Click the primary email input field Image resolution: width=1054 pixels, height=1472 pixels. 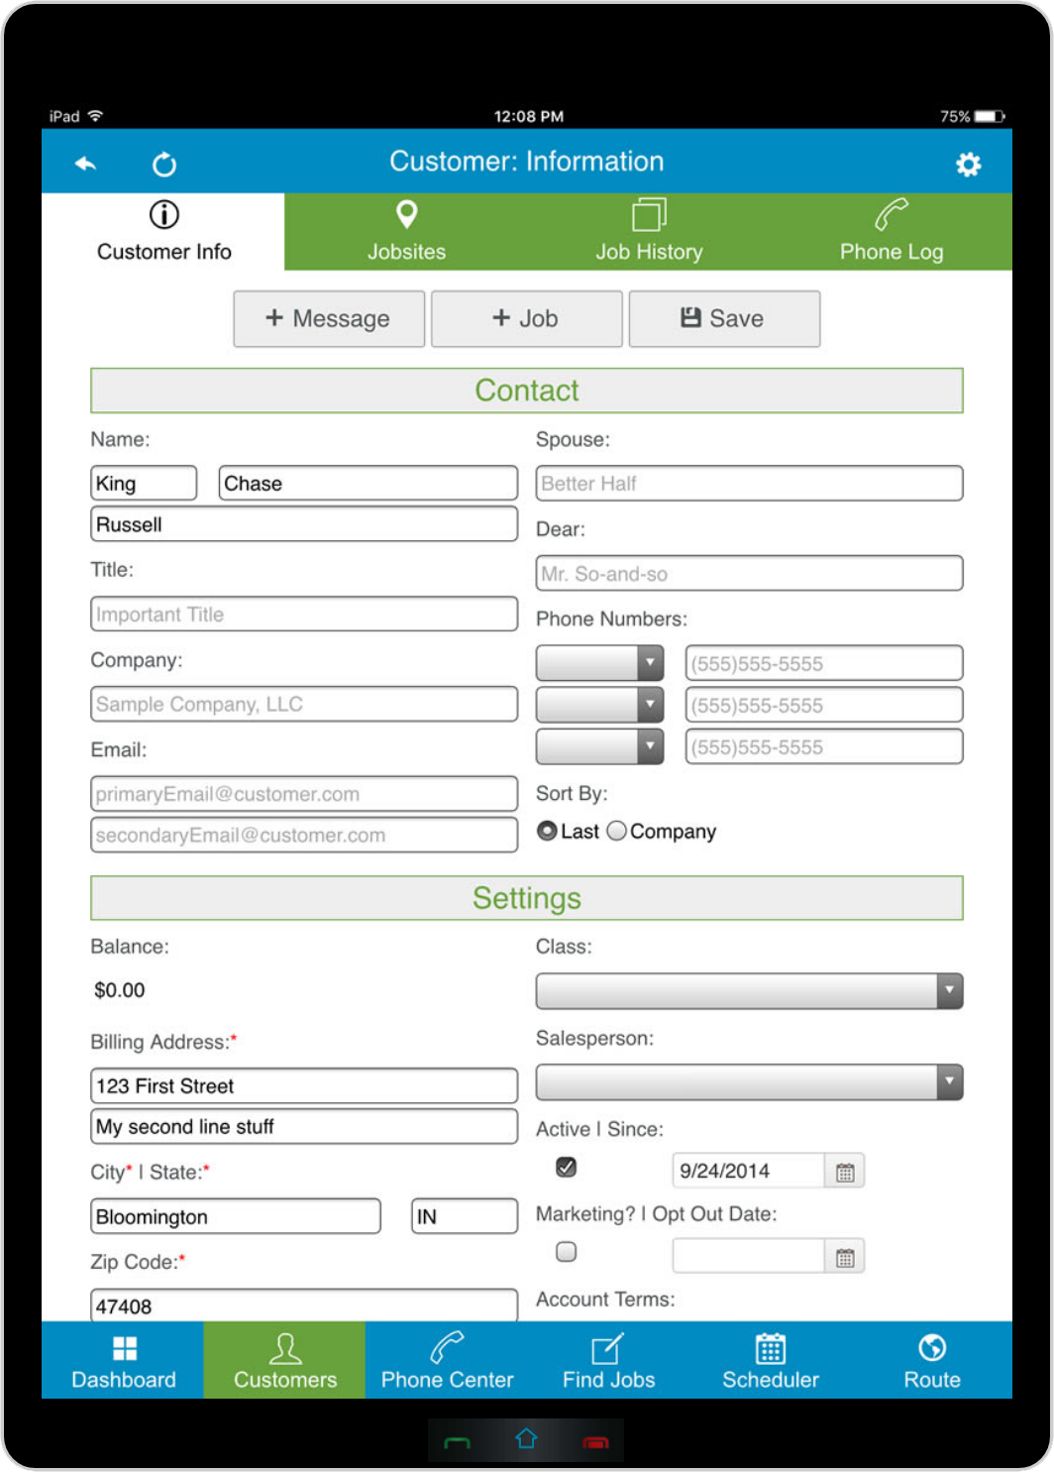pos(304,794)
